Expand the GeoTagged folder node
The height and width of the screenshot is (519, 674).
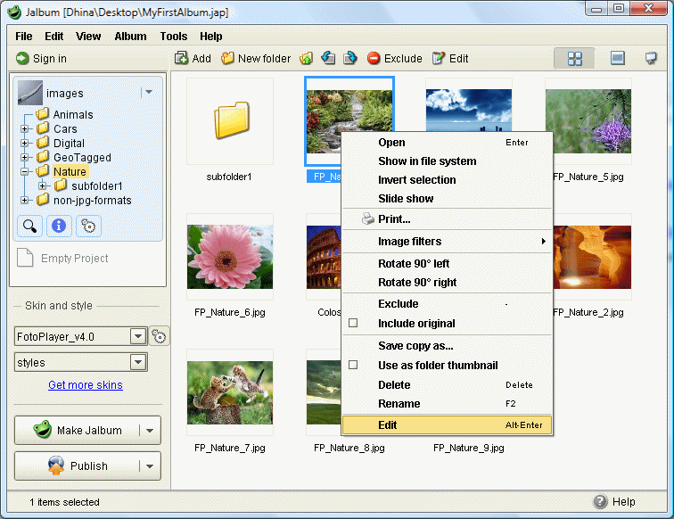click(x=24, y=157)
